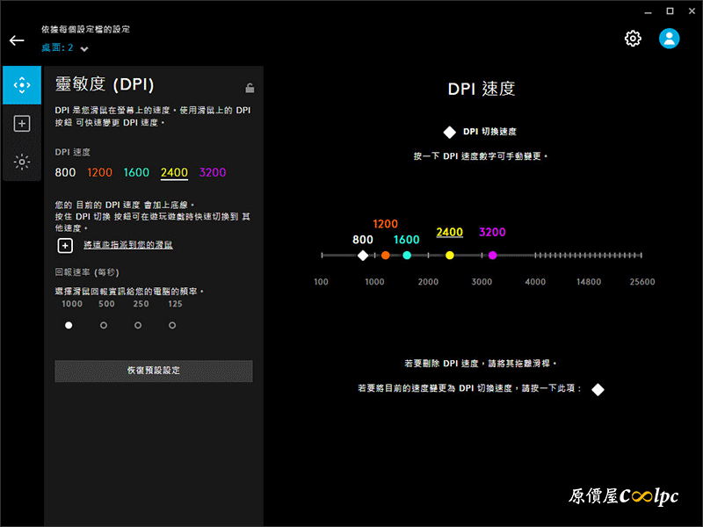Click the magenta 3200 DPI slider marker
Image resolution: width=703 pixels, height=527 pixels.
492,256
